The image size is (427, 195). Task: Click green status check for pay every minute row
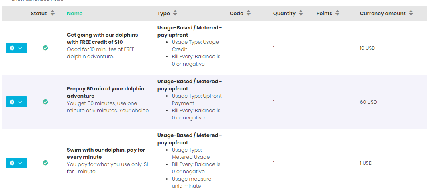tap(45, 163)
